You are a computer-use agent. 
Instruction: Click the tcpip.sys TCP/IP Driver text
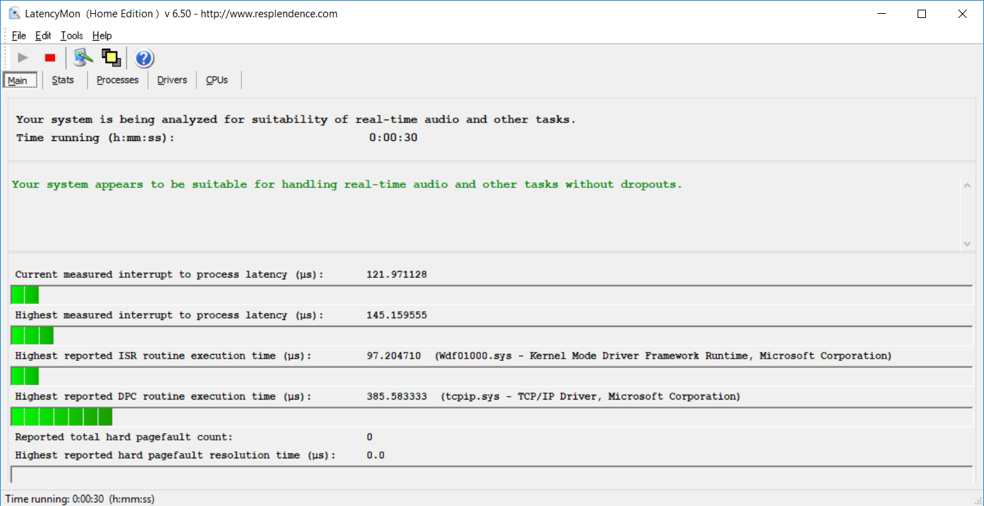pos(590,397)
